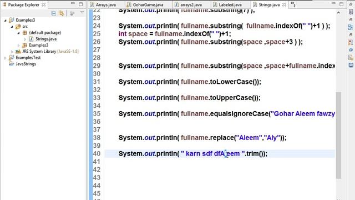This screenshot has width=355, height=200.
Task: Open the Problems view icon in right trim
Action: click(x=351, y=42)
